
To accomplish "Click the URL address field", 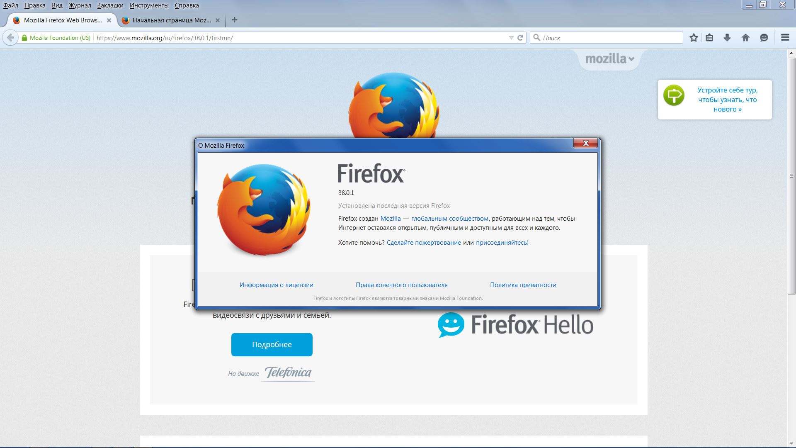I will tap(301, 38).
